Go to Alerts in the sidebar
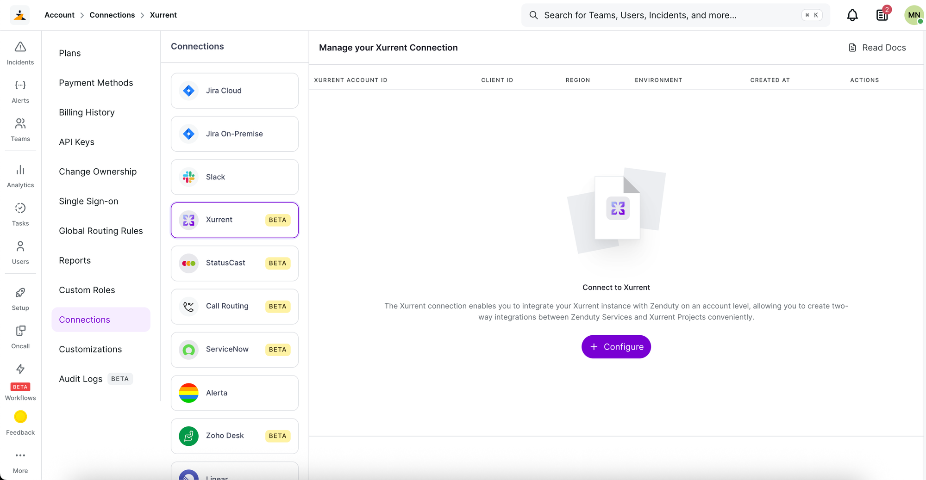The width and height of the screenshot is (926, 480). [x=20, y=92]
